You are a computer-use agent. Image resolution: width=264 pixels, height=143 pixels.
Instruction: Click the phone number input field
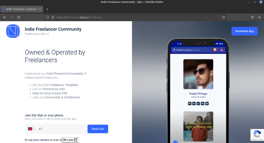(x=62, y=129)
